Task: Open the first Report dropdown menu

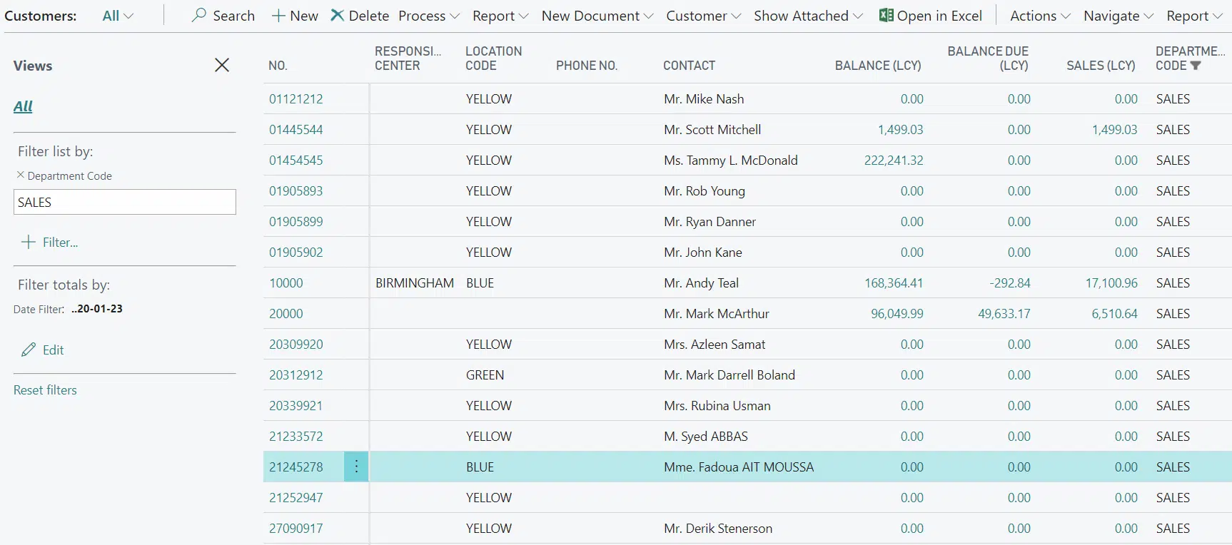Action: coord(500,16)
